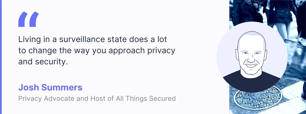Image resolution: width=306 pixels, height=114 pixels.
Task: Click the large blue quotation mark icon
Action: (x=29, y=19)
